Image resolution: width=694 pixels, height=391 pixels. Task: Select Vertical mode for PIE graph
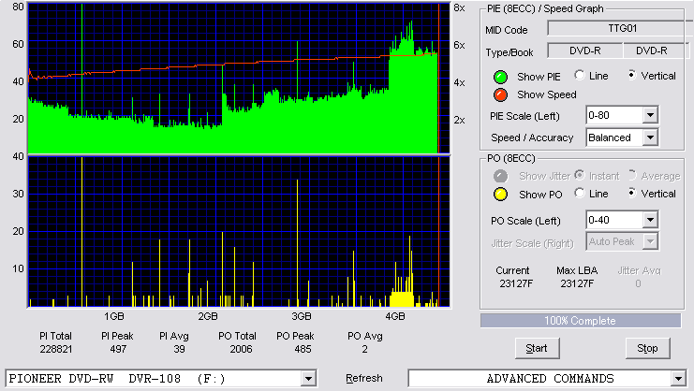click(x=632, y=76)
